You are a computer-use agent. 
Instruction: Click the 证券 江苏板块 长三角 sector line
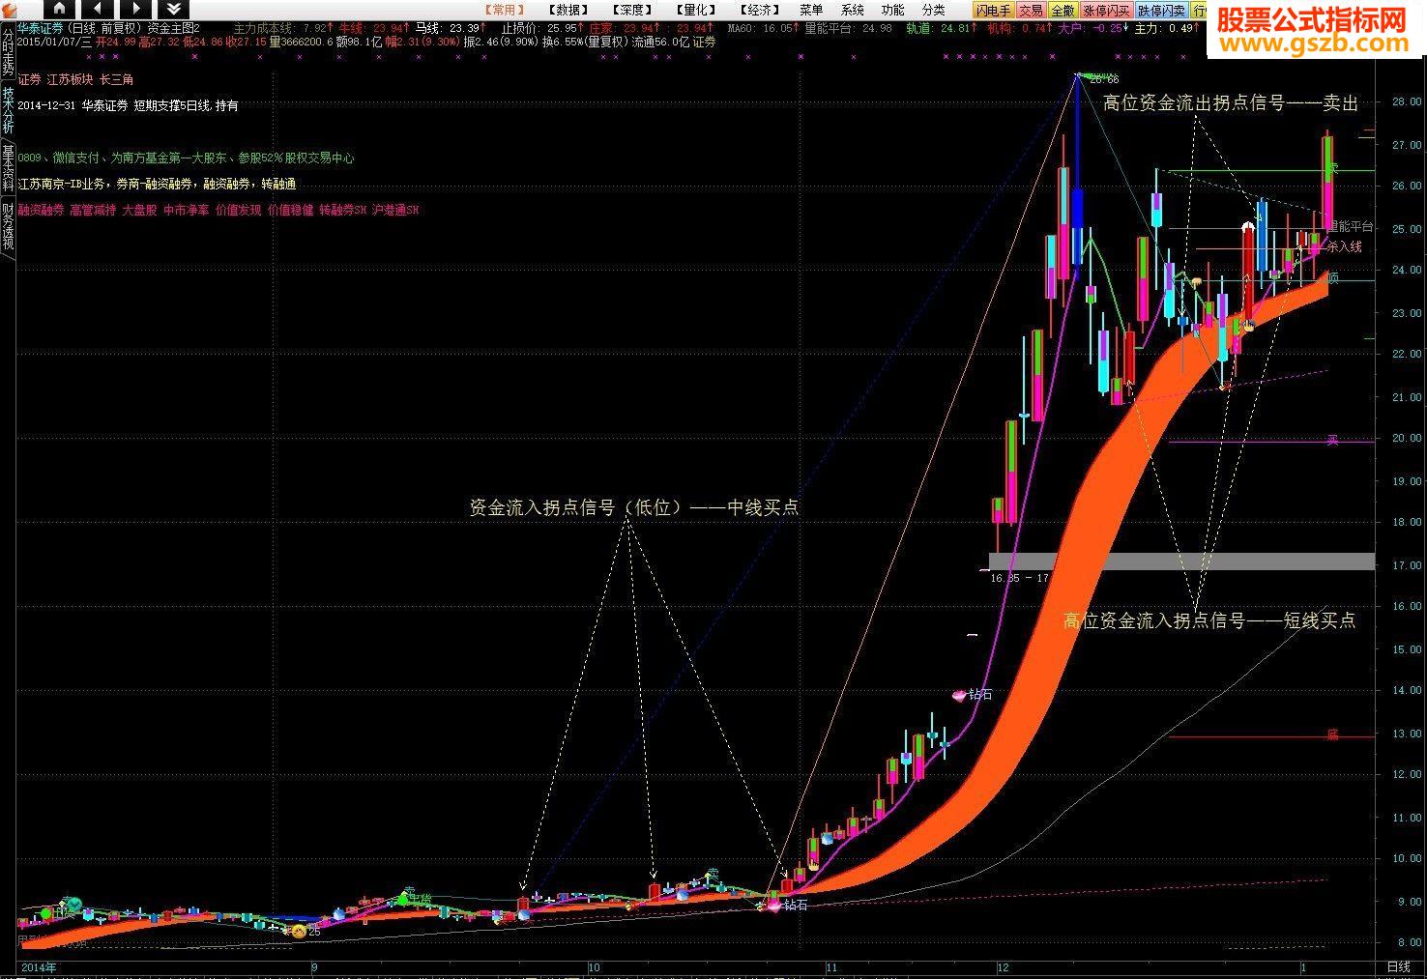click(76, 79)
